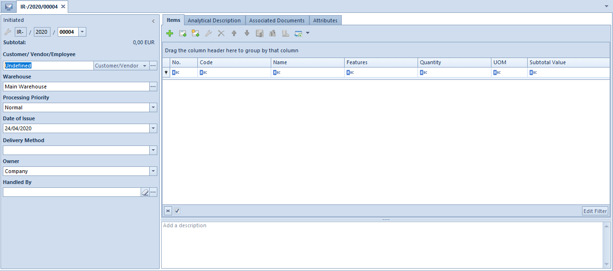Click the building catalog icon in the toolbar
Image resolution: width=613 pixels, height=271 pixels.
point(260,33)
